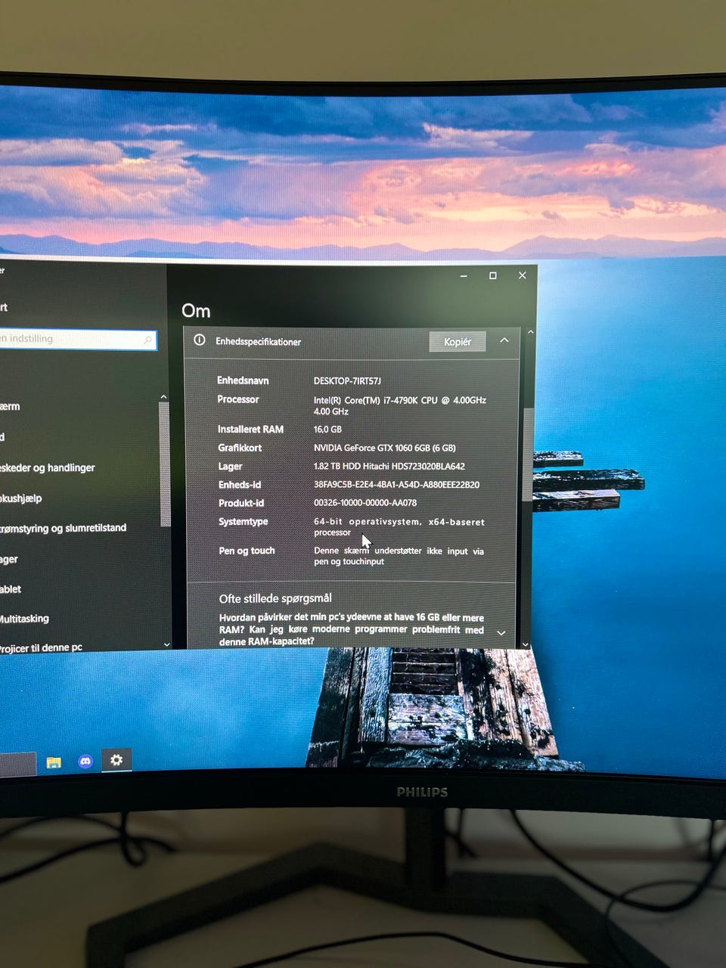Open Discord from the taskbar
This screenshot has height=968, width=726.
[85, 761]
